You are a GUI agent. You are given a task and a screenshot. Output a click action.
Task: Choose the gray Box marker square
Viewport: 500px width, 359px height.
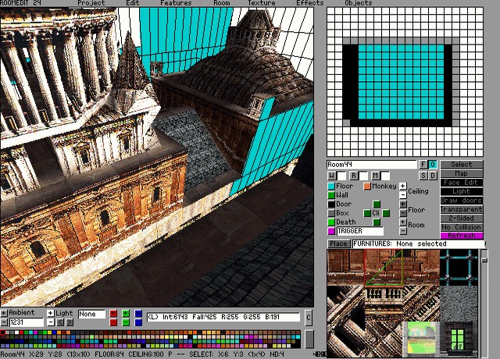tap(331, 213)
